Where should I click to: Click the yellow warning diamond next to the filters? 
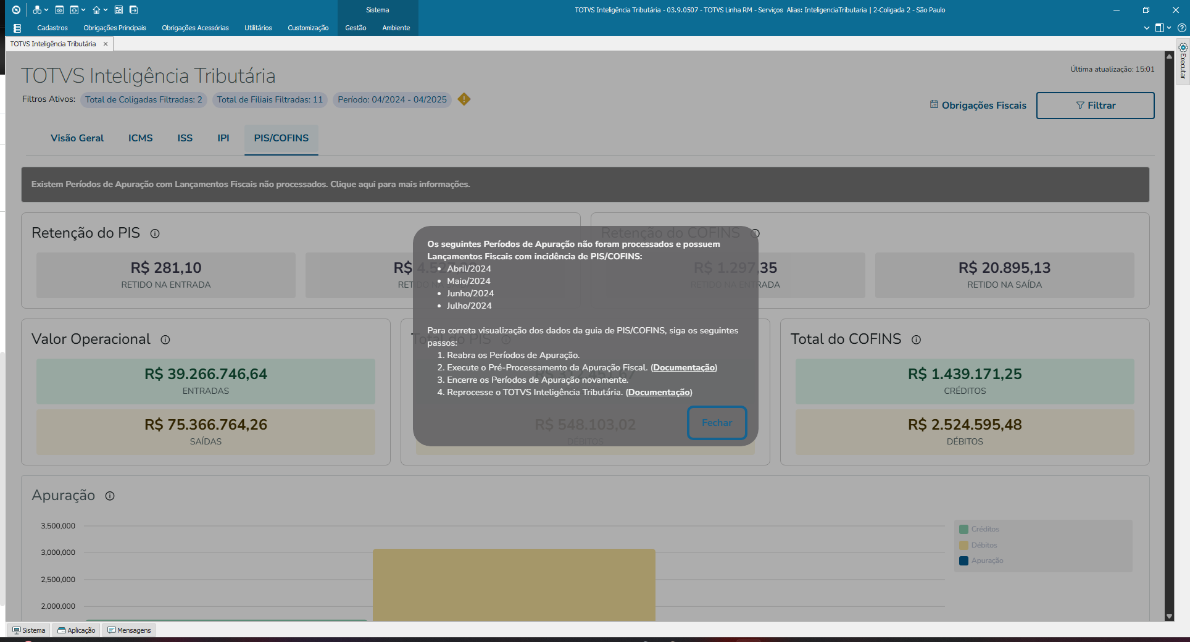click(x=464, y=99)
